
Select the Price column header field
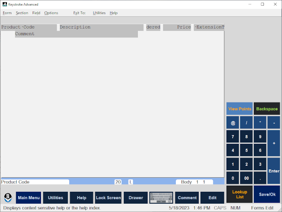click(177, 27)
